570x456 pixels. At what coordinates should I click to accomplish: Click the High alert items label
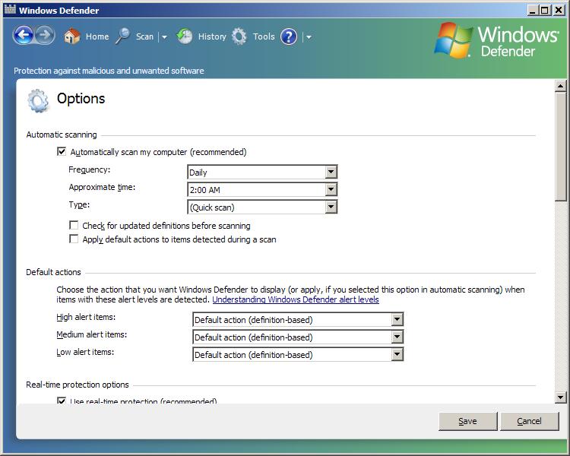[x=86, y=317]
